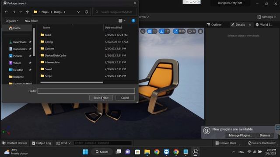The height and width of the screenshot is (157, 280).
Task: Toggle rotation snapping in viewport
Action: [x=161, y=31]
